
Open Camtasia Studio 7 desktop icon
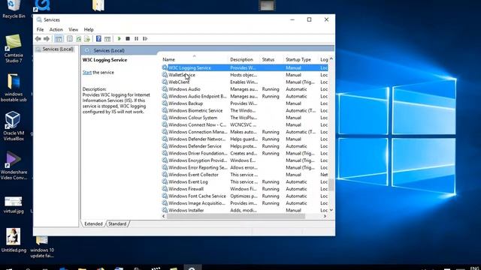tap(14, 49)
